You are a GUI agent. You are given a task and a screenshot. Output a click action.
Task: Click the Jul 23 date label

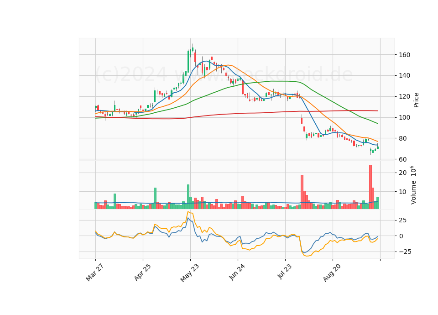pyautogui.click(x=285, y=272)
